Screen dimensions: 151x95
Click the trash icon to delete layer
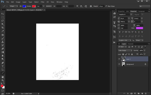click(146, 93)
